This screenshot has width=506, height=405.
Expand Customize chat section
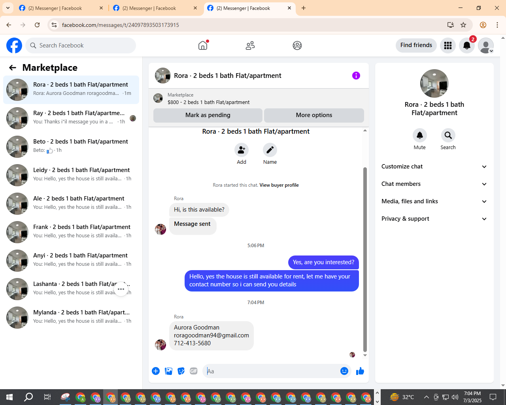434,167
